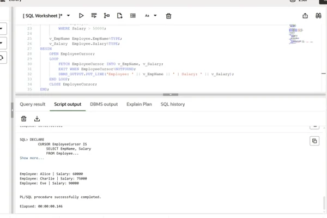This screenshot has width=327, height=218.
Task: Open the Aa font size dropdown
Action: [150, 16]
